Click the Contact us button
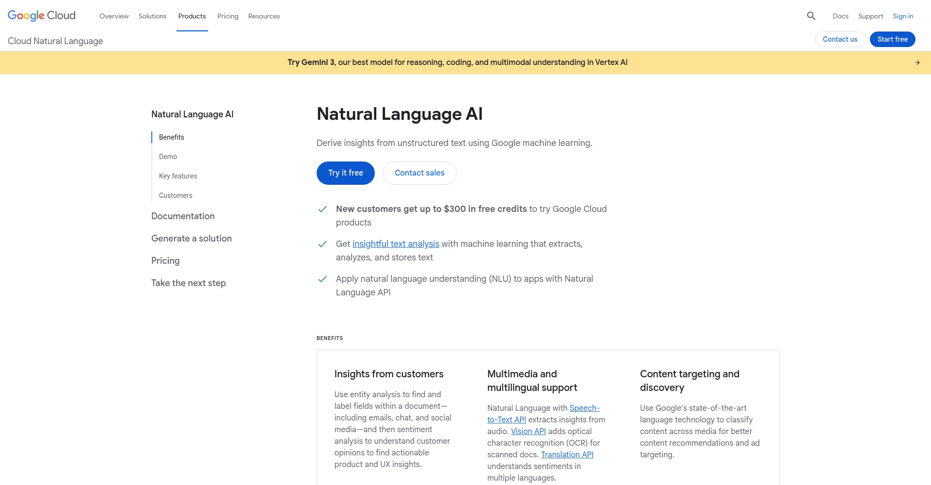Image resolution: width=931 pixels, height=485 pixels. 840,39
